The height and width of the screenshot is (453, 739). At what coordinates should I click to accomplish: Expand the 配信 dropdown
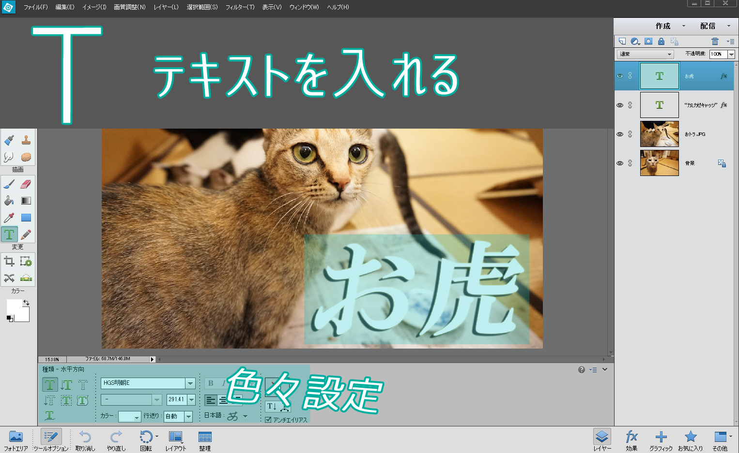pos(728,26)
